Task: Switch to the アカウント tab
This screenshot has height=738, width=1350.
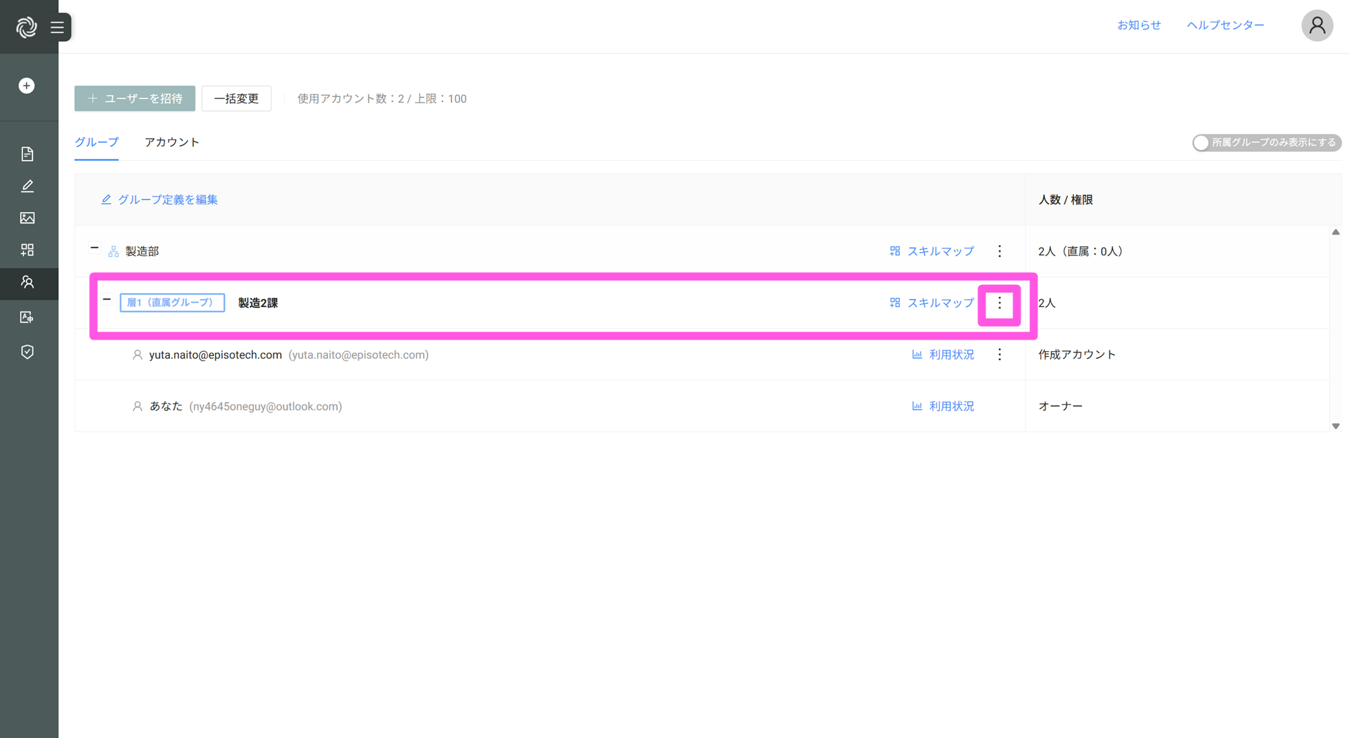Action: (171, 142)
